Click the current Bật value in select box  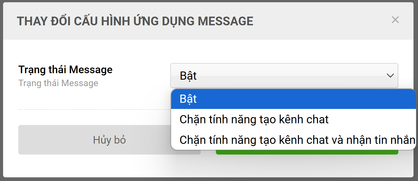tap(188, 76)
